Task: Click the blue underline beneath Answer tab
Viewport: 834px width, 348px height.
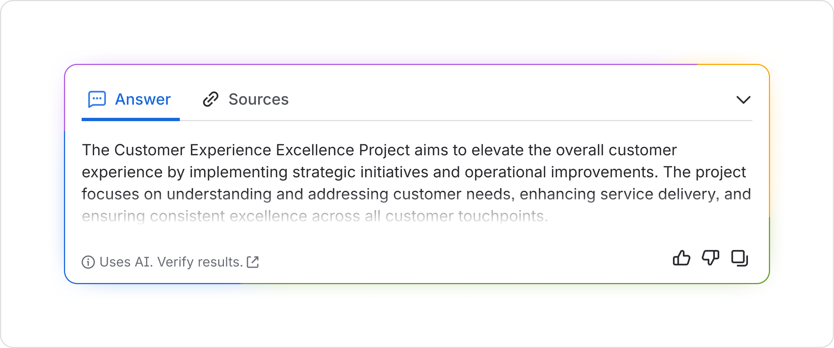Action: (131, 119)
